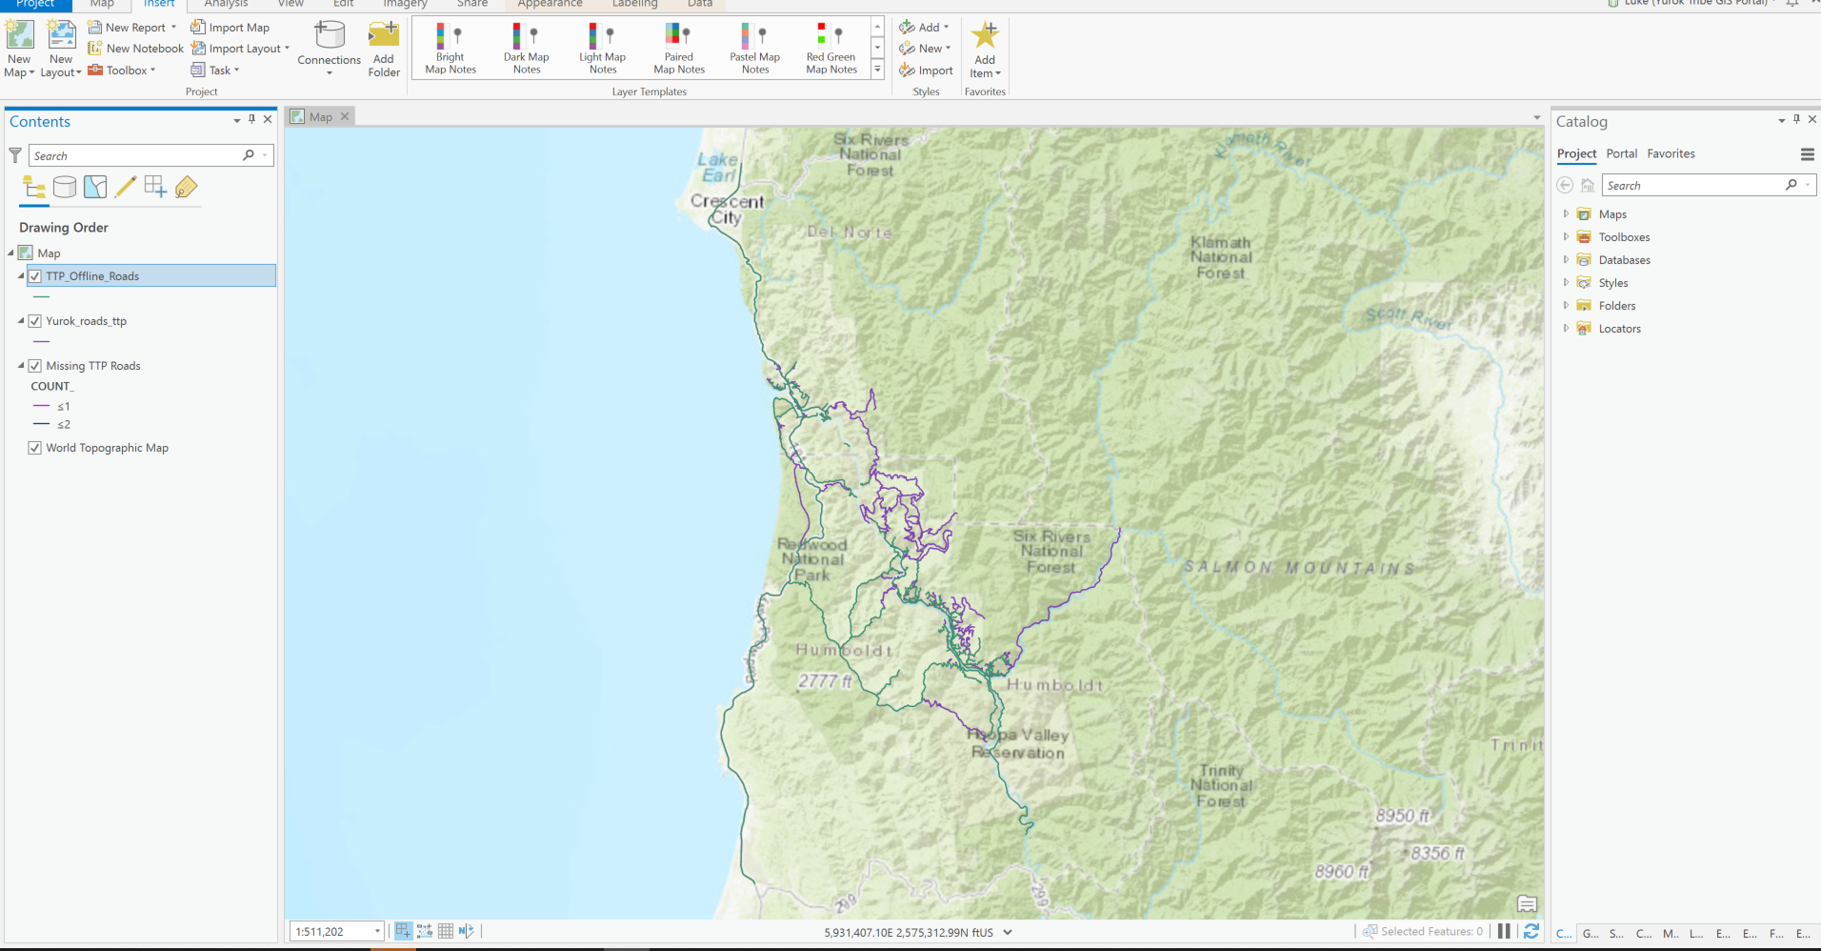Select Dark Map Notes layer template
Viewport: 1821px width, 951px height.
click(x=526, y=49)
